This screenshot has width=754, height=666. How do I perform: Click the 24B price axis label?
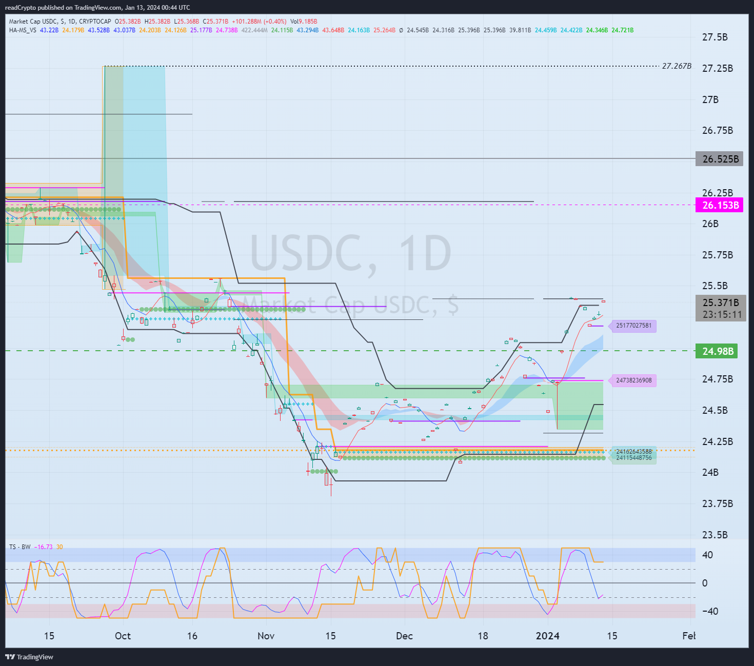click(x=710, y=473)
